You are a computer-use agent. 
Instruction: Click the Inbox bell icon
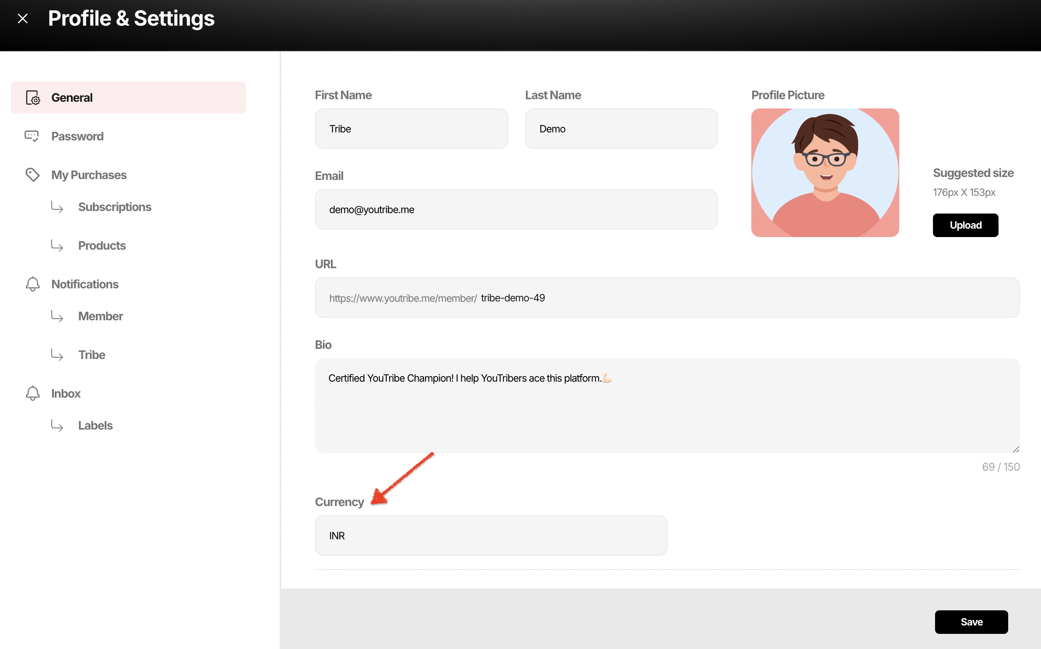pos(33,393)
